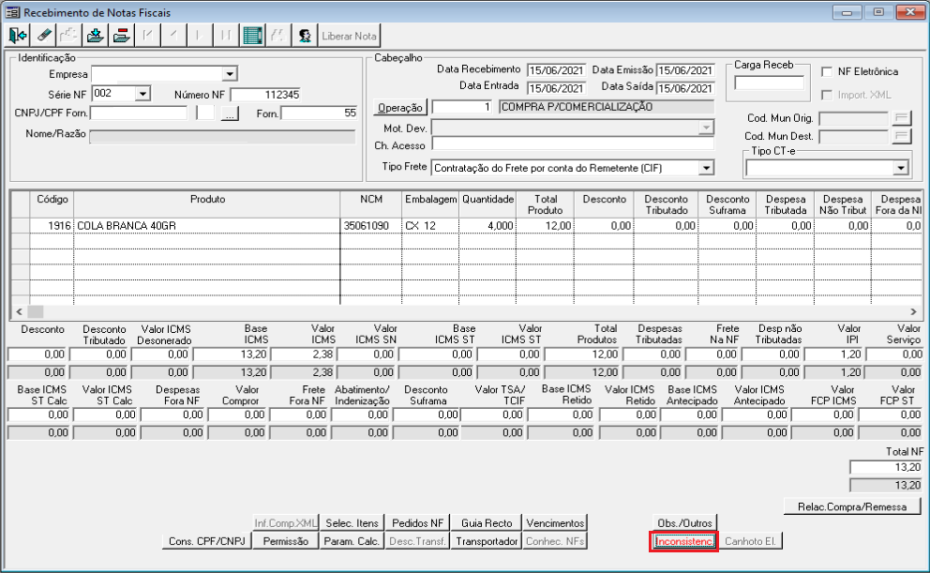Open the Tipo CT-e dropdown

pos(901,168)
